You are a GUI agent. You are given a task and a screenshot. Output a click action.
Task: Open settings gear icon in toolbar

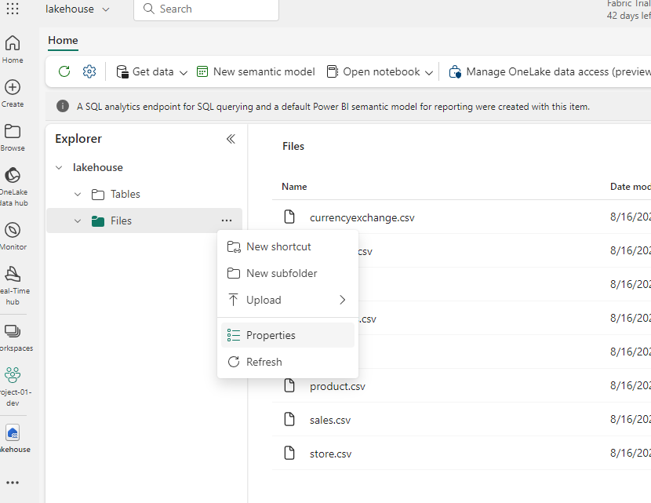click(x=89, y=71)
